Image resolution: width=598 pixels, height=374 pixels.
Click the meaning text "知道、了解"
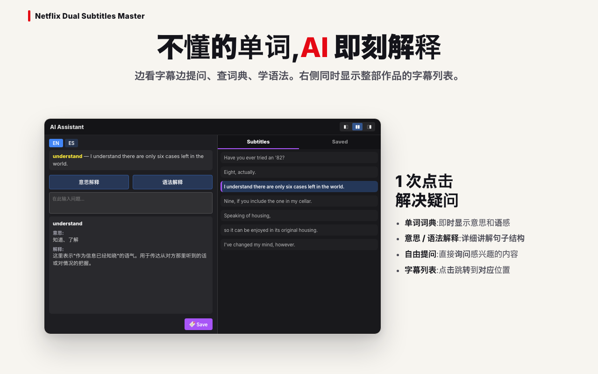pyautogui.click(x=65, y=240)
